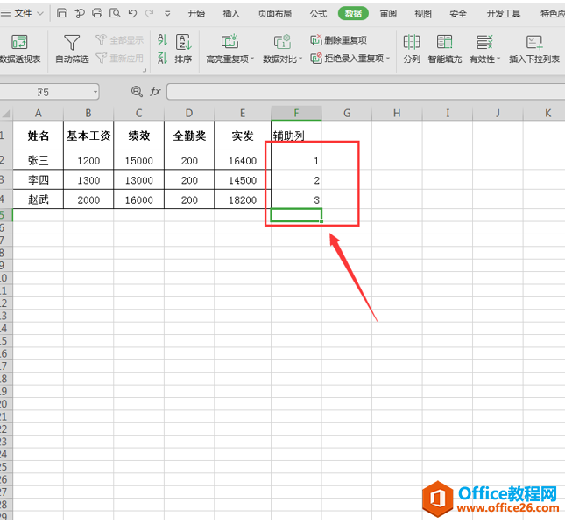This screenshot has width=565, height=523.
Task: Click the zoom magnifier icon beside fx
Action: click(x=137, y=92)
